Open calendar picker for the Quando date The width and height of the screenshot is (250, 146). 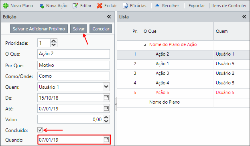[106, 140]
